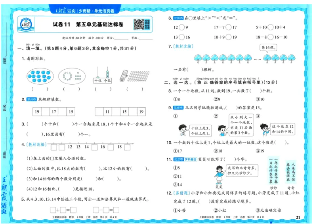Click the circle between 10+9 and 19
The width and height of the screenshot is (317, 224).
coord(229,37)
